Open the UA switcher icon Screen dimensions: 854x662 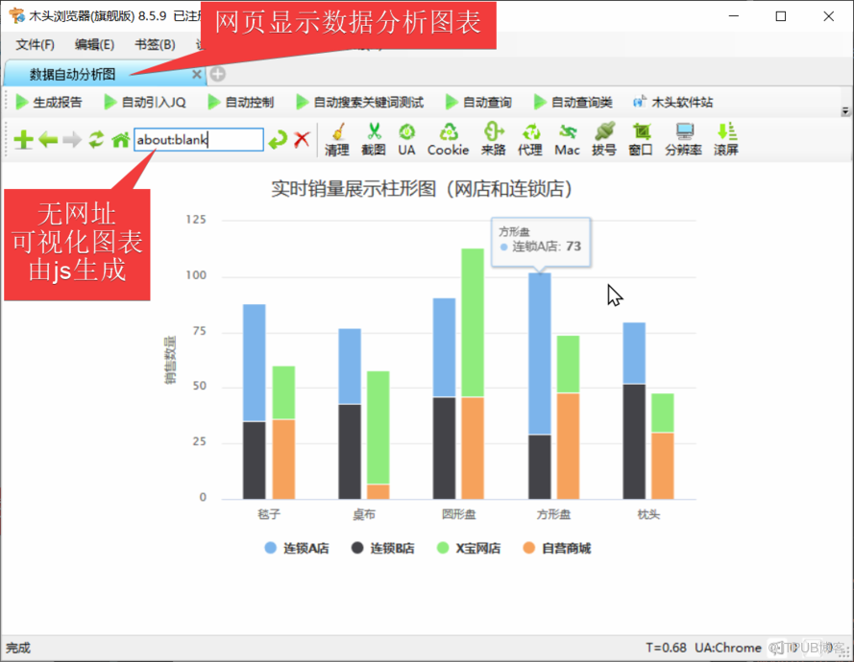tap(407, 139)
